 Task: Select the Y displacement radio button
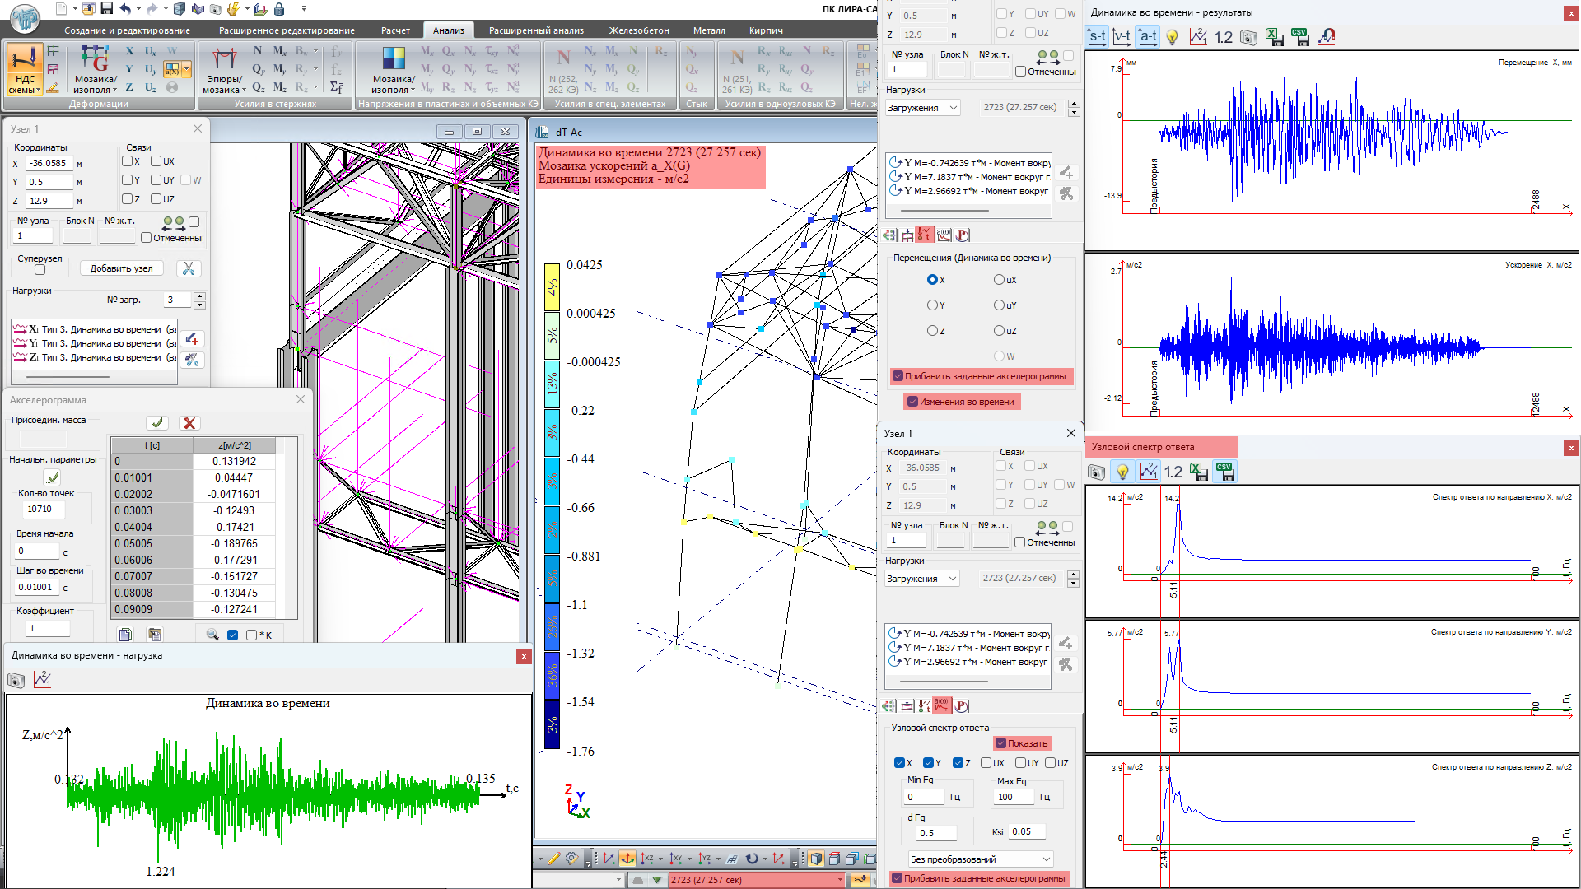click(932, 305)
